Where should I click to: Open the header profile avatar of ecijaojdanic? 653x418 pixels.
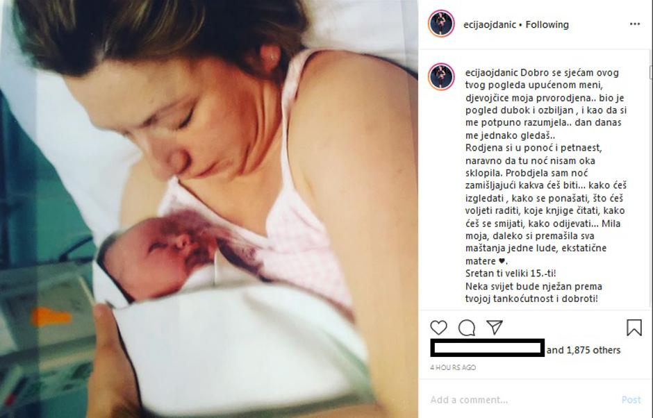point(441,24)
